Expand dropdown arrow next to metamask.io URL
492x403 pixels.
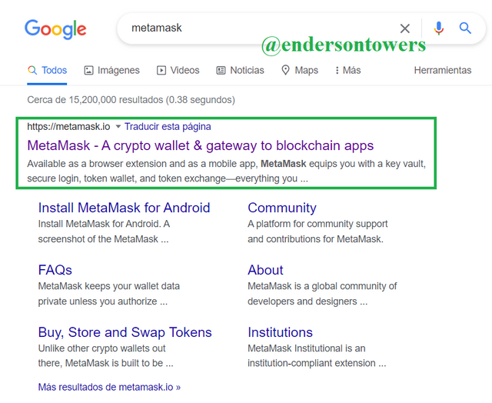(x=118, y=126)
